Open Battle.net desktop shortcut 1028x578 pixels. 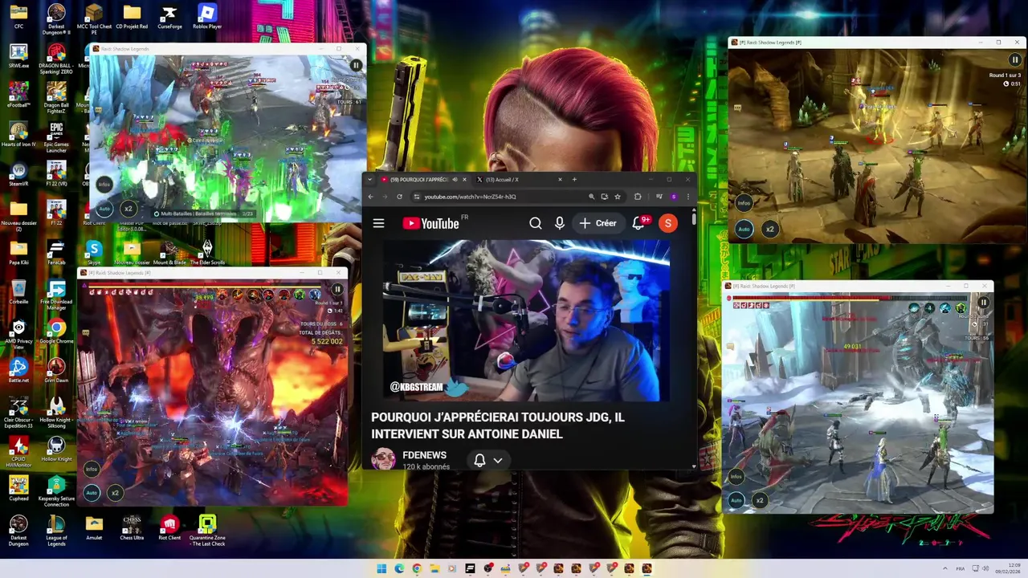(x=18, y=371)
